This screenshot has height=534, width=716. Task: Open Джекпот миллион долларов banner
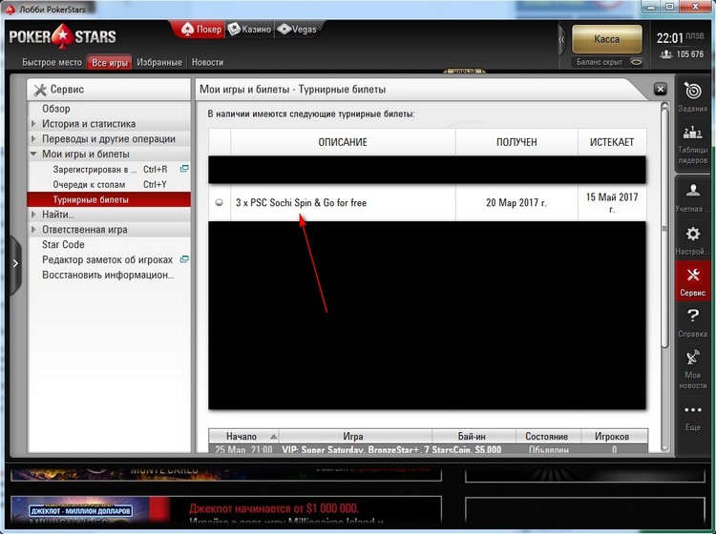coord(226,510)
